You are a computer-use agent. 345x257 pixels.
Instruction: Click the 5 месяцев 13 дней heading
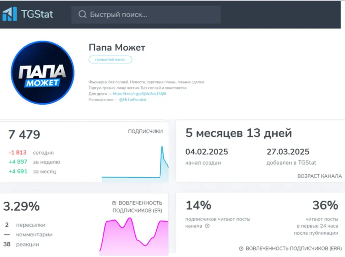coord(239,133)
